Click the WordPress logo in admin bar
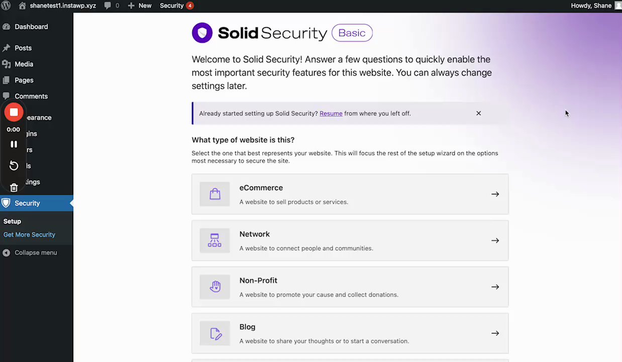The height and width of the screenshot is (362, 622). coord(6,6)
